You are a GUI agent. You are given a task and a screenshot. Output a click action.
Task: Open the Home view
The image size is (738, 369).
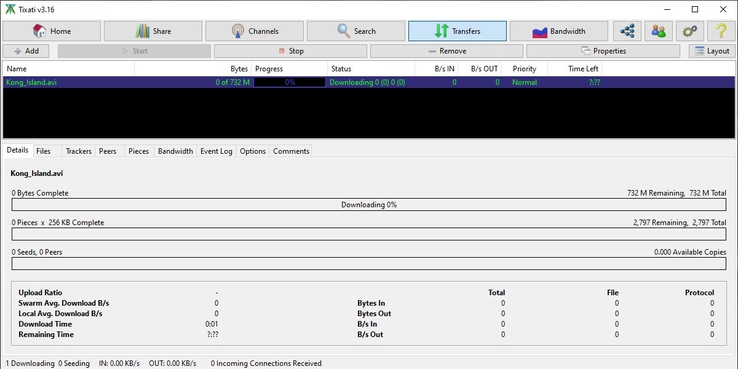[x=52, y=31]
